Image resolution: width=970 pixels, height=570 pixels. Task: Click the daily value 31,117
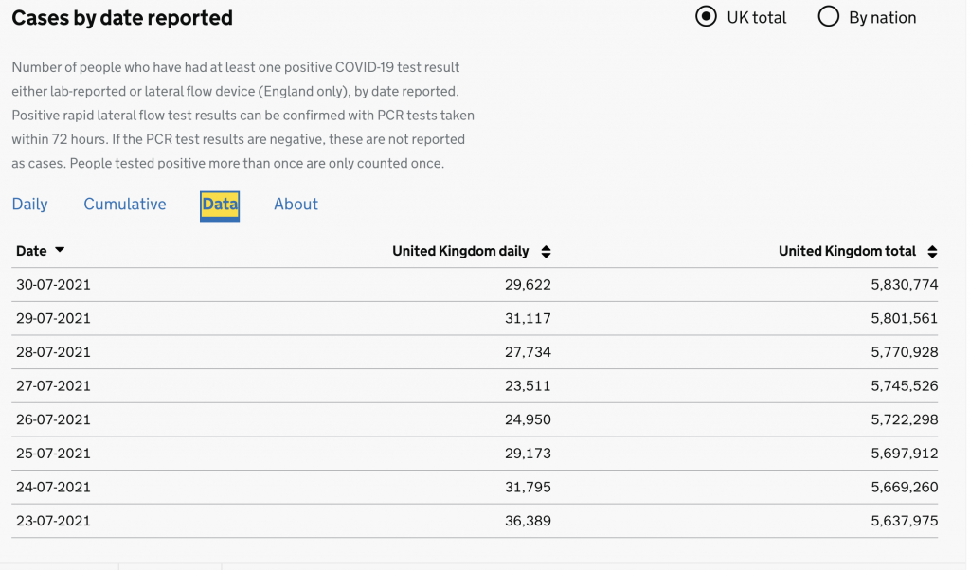click(528, 318)
